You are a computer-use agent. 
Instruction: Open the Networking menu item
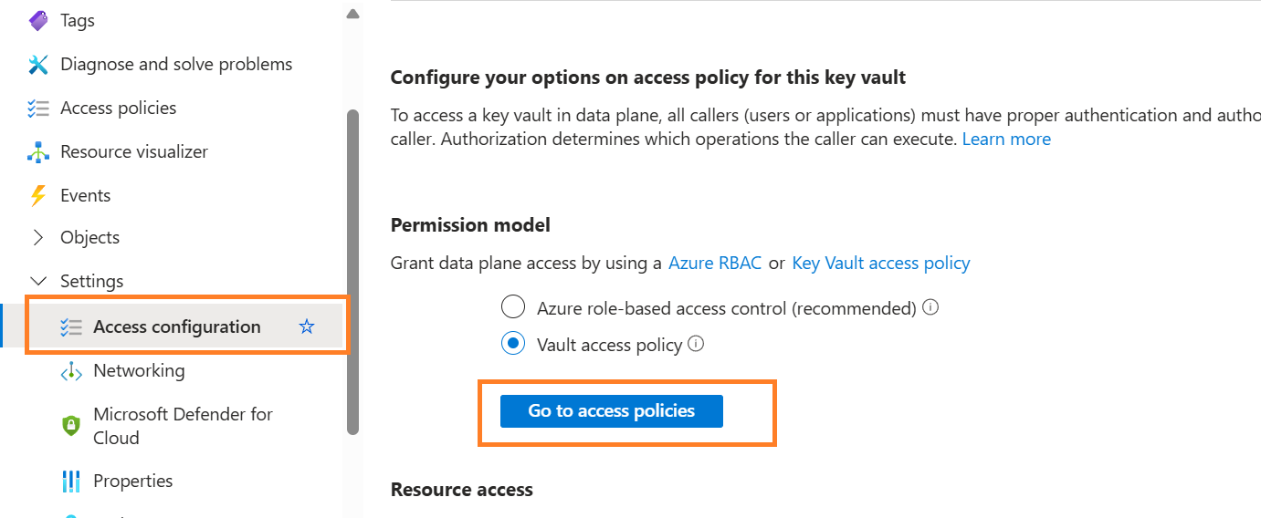click(x=139, y=371)
